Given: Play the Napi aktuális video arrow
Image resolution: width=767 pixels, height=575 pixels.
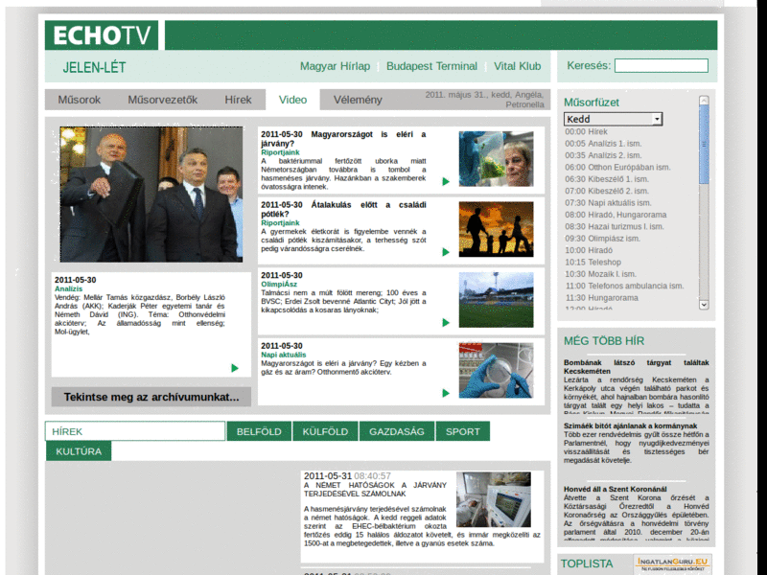Looking at the screenshot, I should tap(446, 393).
